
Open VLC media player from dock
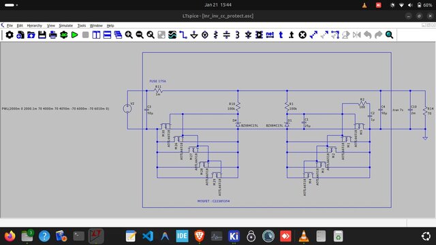click(x=303, y=236)
